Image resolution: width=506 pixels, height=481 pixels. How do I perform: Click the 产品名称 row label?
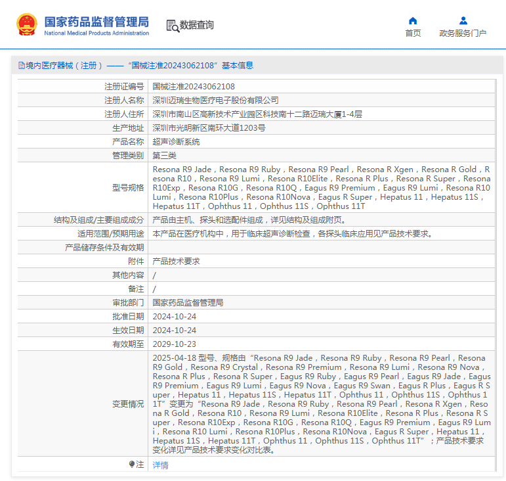(x=128, y=142)
